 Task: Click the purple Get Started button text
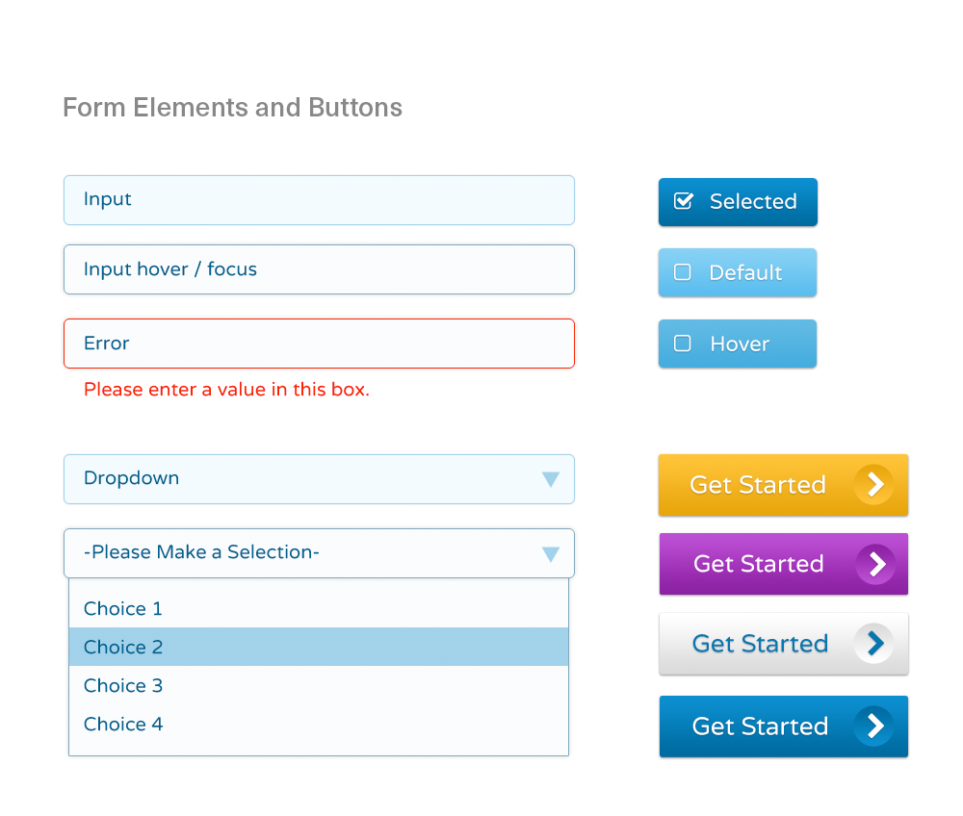(x=759, y=564)
